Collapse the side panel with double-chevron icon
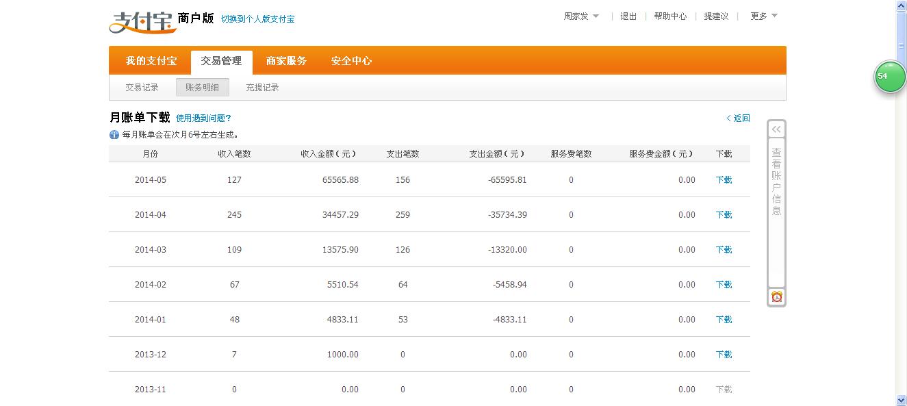The image size is (907, 406). (776, 129)
